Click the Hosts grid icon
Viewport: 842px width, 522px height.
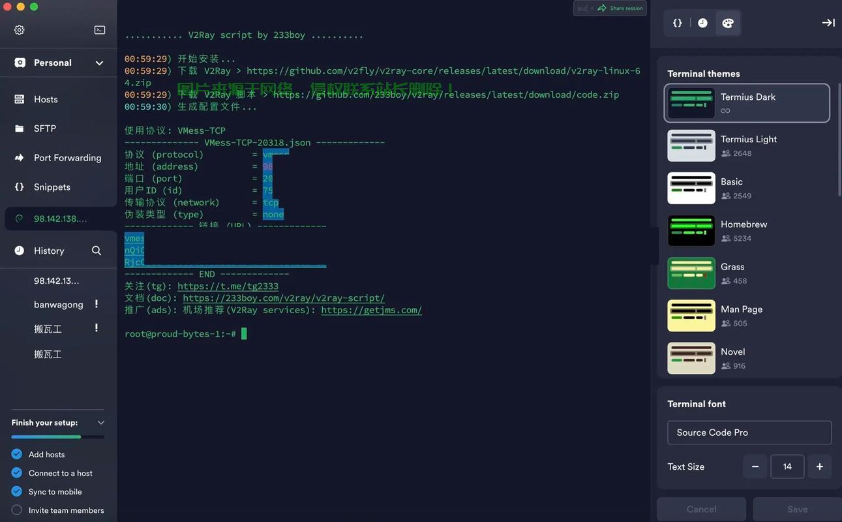20,99
